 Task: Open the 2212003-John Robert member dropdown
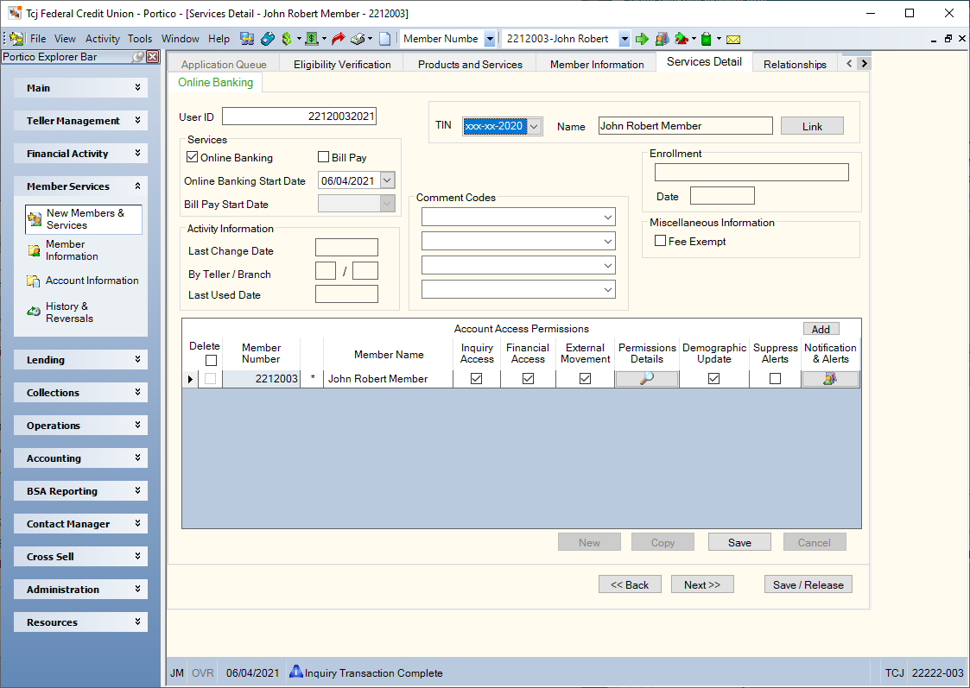coord(624,39)
